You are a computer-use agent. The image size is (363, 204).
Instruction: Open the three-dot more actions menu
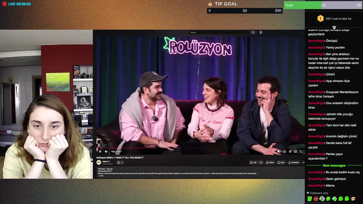pos(303,162)
